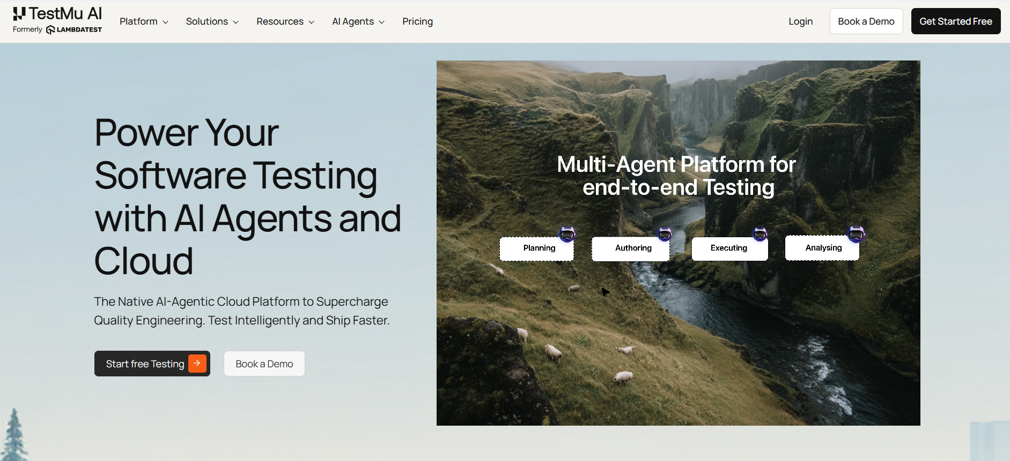Click Get Started Free button
This screenshot has width=1010, height=461.
[x=956, y=21]
